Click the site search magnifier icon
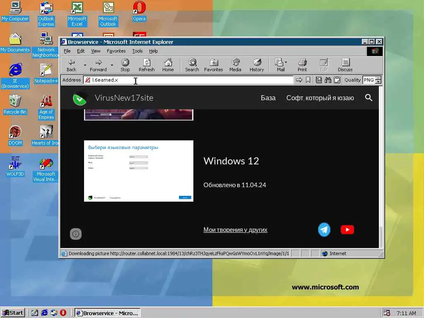Image resolution: width=424 pixels, height=318 pixels. click(x=369, y=98)
